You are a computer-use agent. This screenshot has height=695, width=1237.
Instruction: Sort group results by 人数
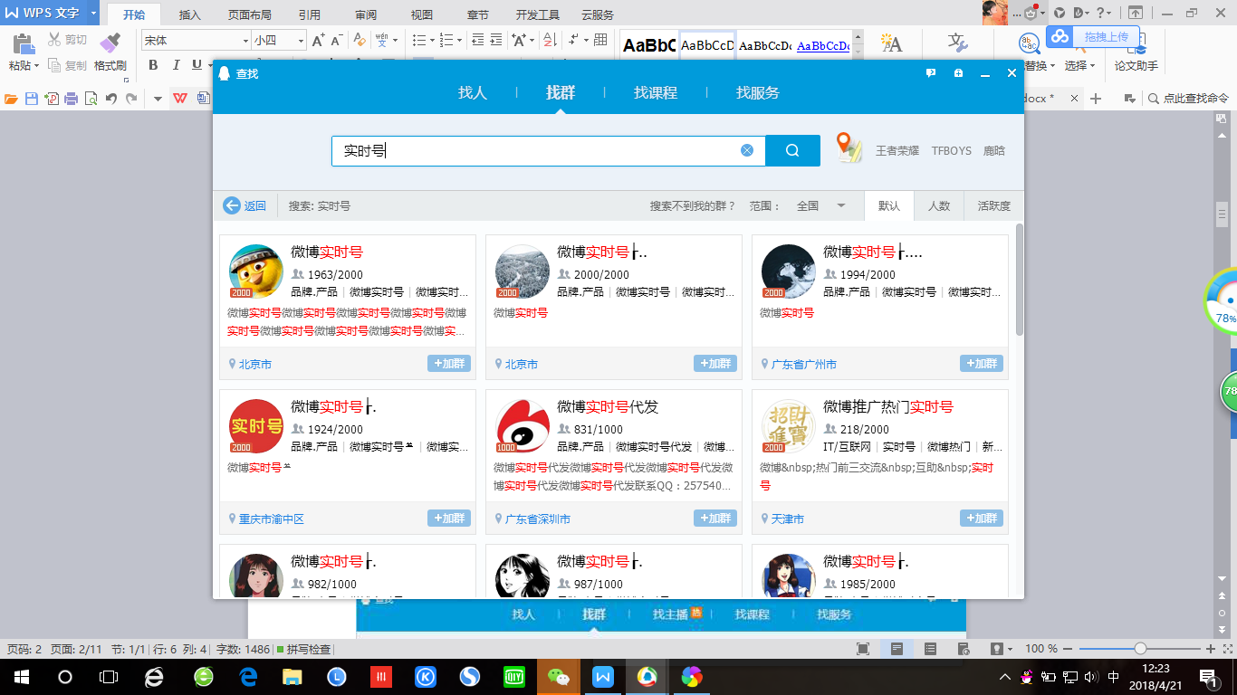point(939,206)
